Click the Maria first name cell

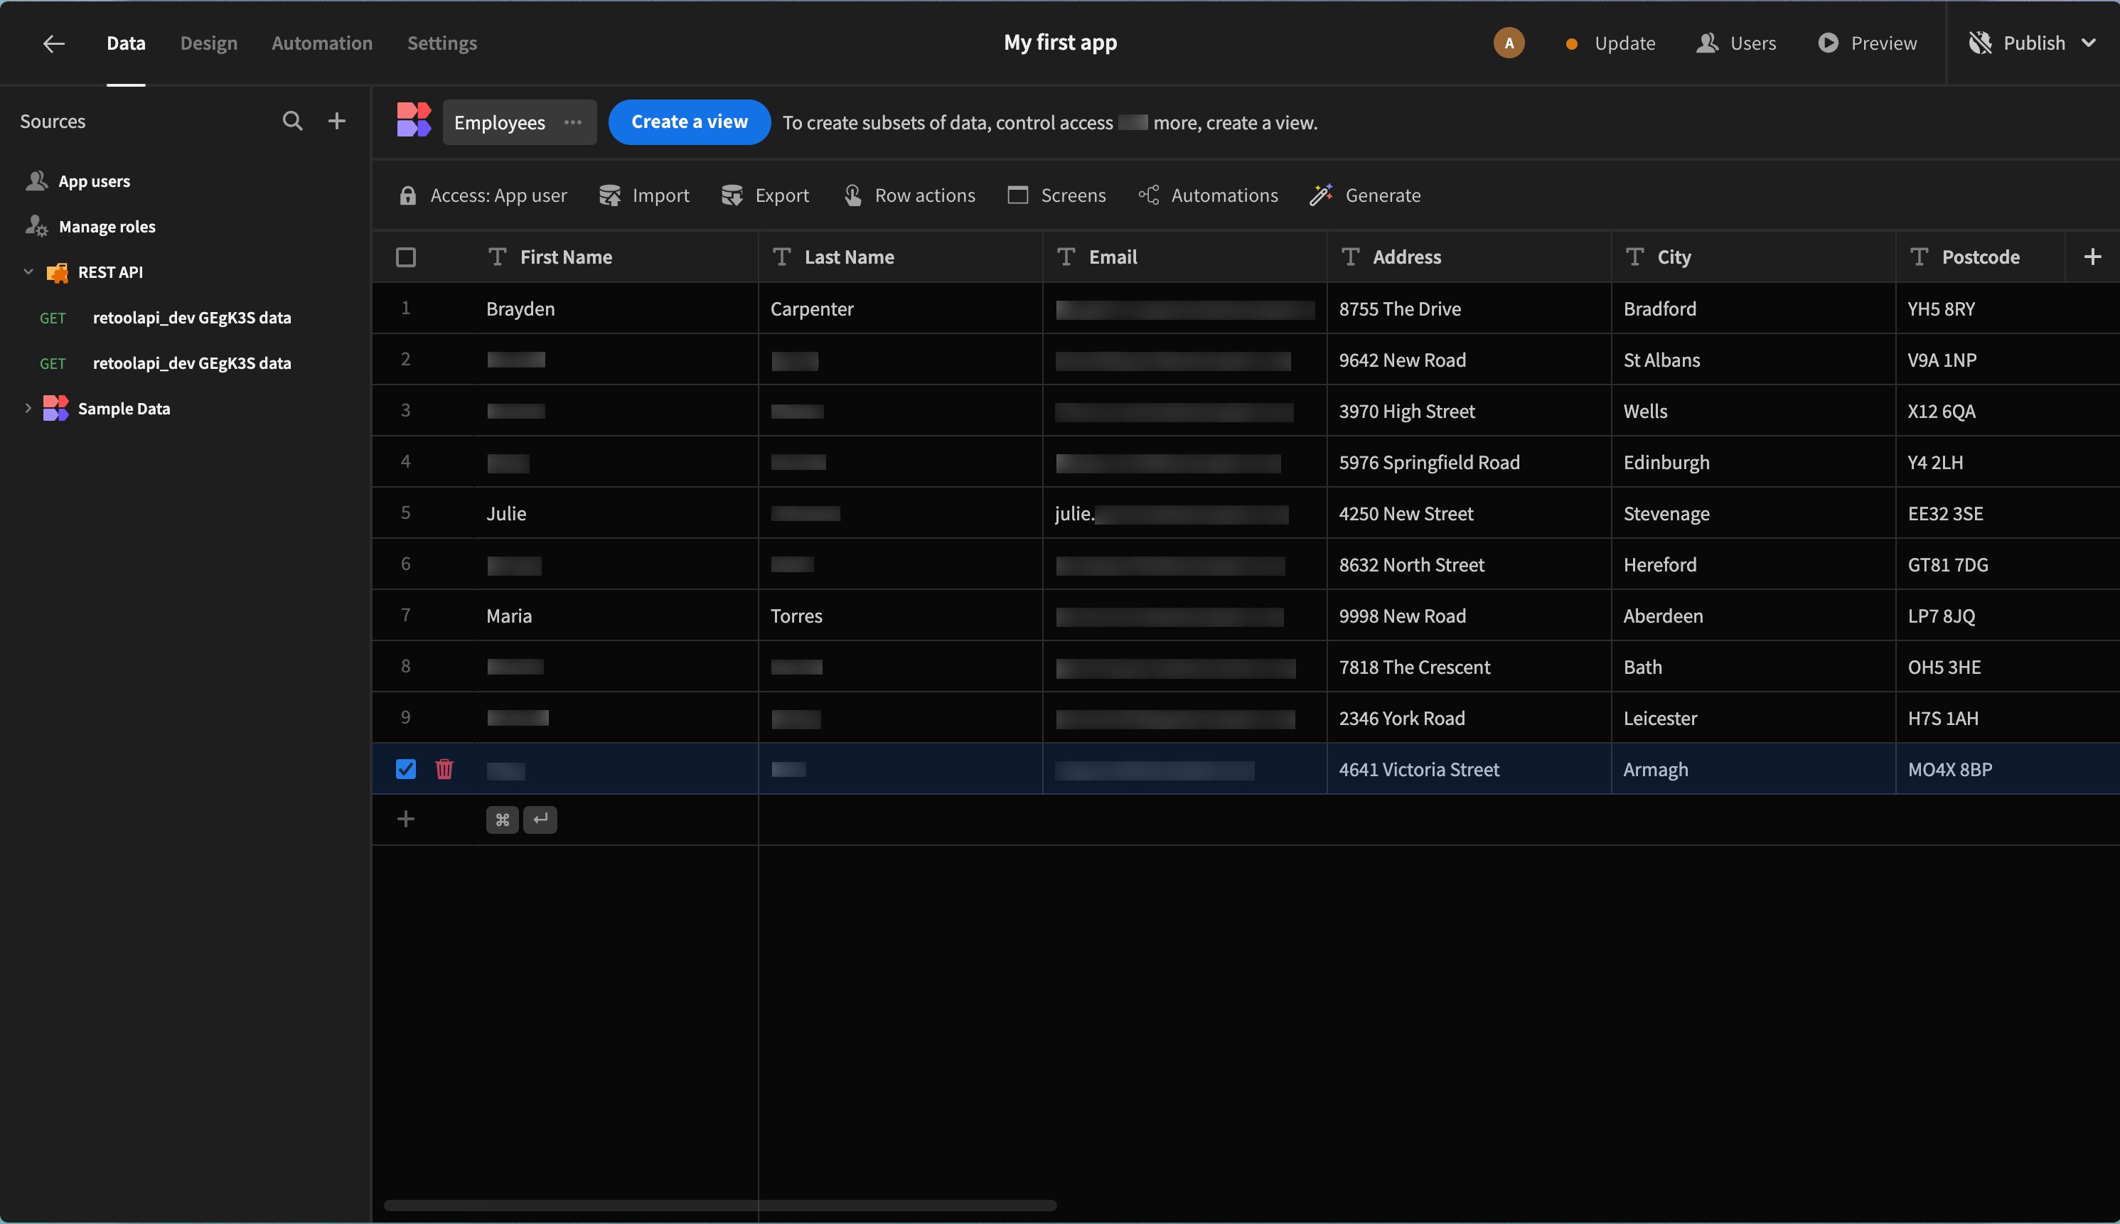(x=616, y=616)
